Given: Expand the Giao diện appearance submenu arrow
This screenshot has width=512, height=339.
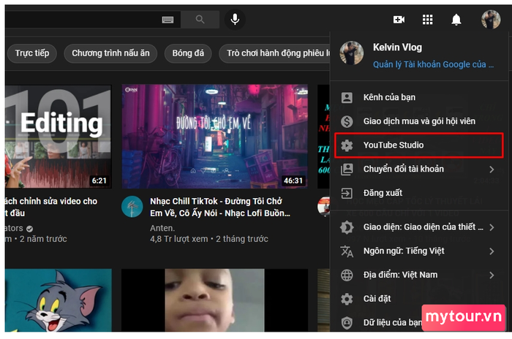Looking at the screenshot, I should point(492,227).
